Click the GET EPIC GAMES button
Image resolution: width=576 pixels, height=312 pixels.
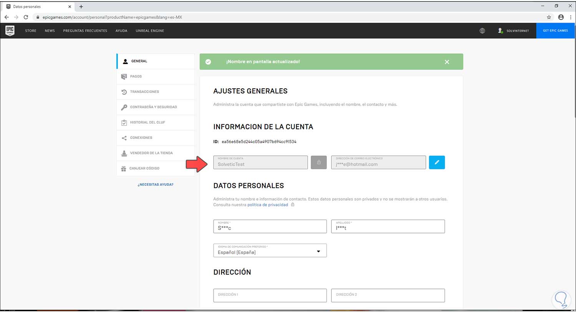coord(555,31)
